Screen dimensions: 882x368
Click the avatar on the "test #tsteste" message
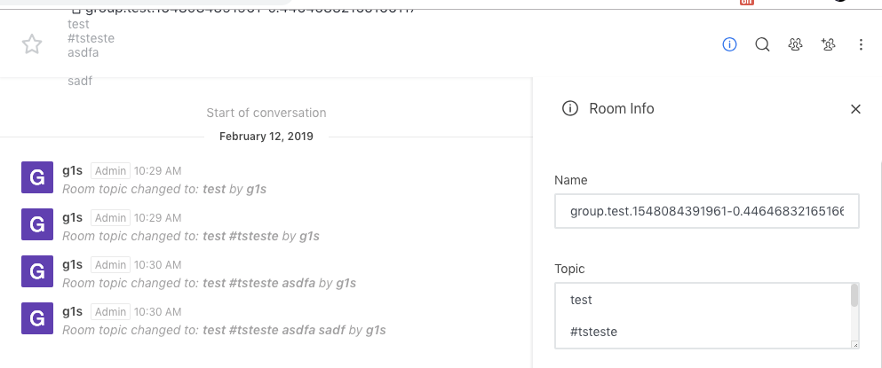pyautogui.click(x=36, y=224)
